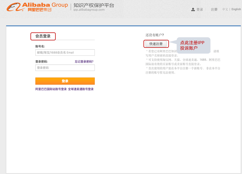Switch language to 中文
242x174 pixels.
[225, 9]
